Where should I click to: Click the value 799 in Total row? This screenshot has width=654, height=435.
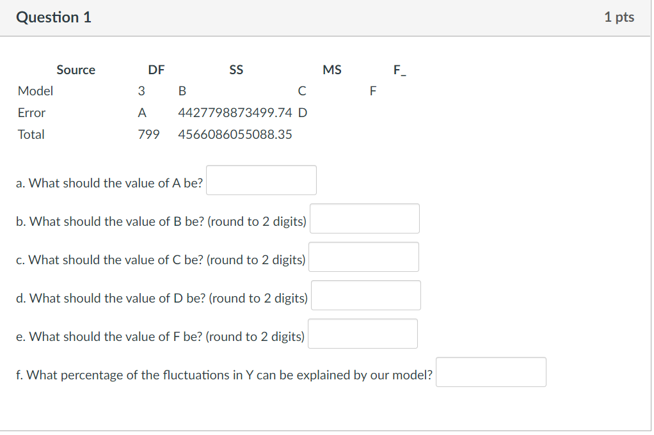[148, 134]
